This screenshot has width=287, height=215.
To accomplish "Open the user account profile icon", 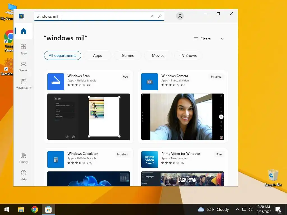I will point(180,16).
